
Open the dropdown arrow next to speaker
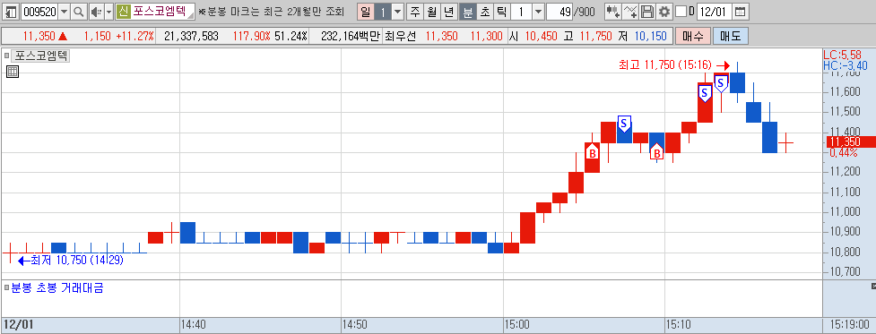click(x=109, y=11)
